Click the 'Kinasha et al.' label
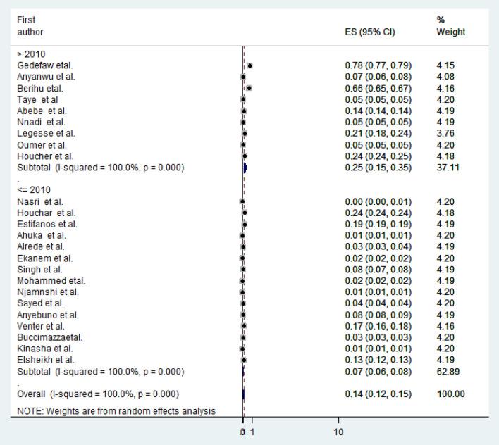The height and width of the screenshot is (445, 499). (x=45, y=349)
